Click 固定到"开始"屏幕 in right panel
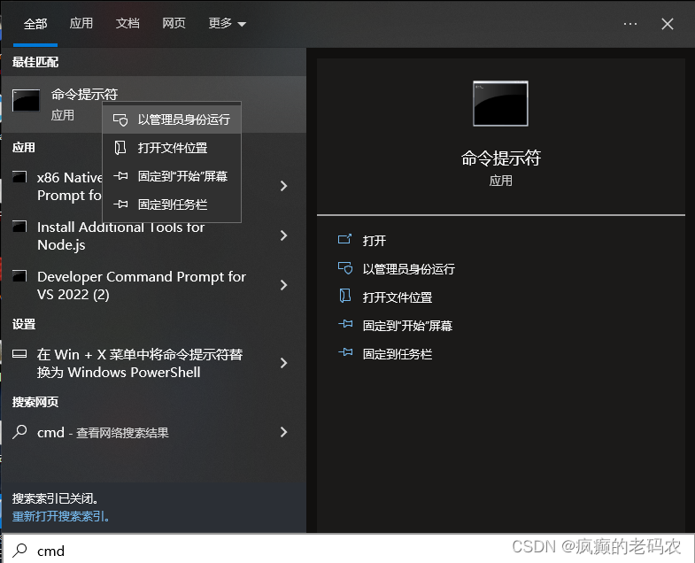The width and height of the screenshot is (695, 563). (407, 326)
